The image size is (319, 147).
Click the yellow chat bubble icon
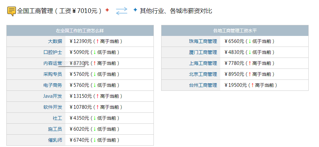pyautogui.click(x=11, y=11)
